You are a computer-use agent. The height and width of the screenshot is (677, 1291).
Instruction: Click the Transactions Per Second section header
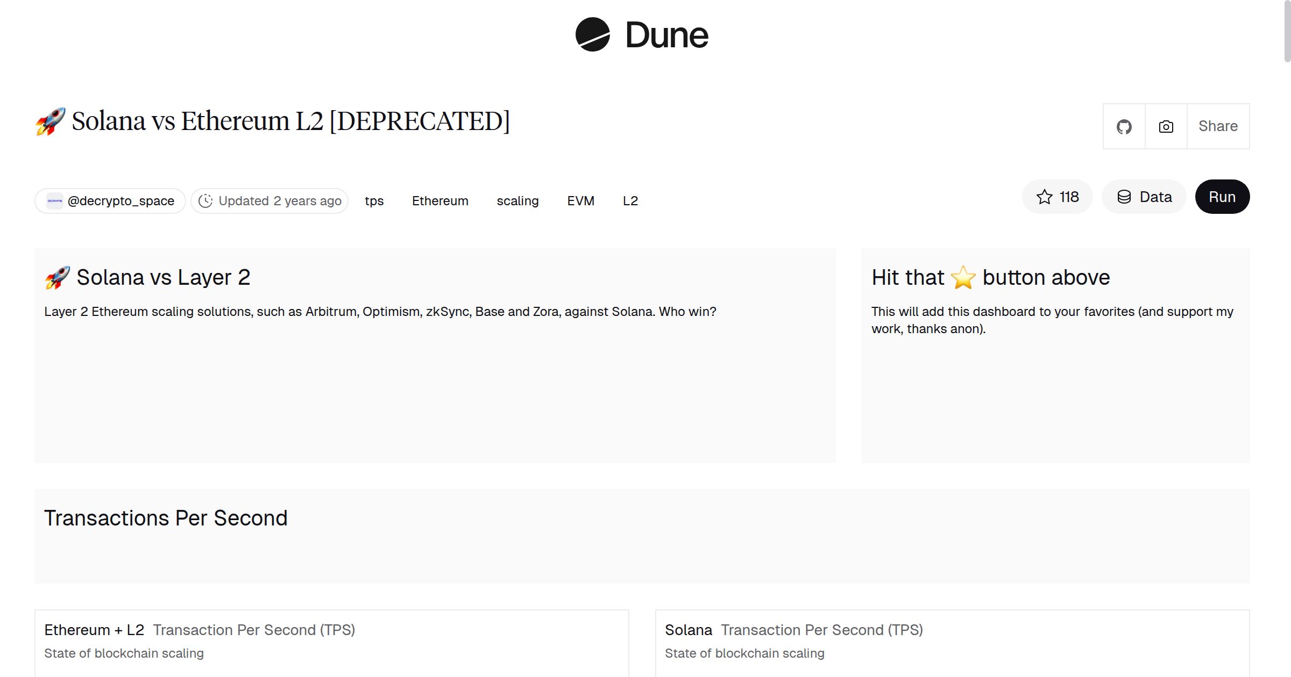pos(166,518)
